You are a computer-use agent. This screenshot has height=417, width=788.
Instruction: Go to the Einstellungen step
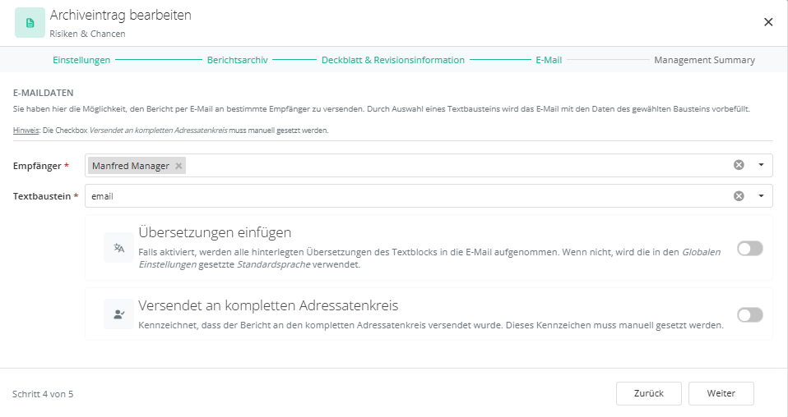81,60
